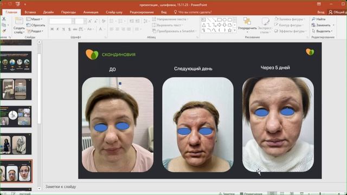347x195 pixels.
Task: Click the Сбросить reset button
Action: pos(36,25)
